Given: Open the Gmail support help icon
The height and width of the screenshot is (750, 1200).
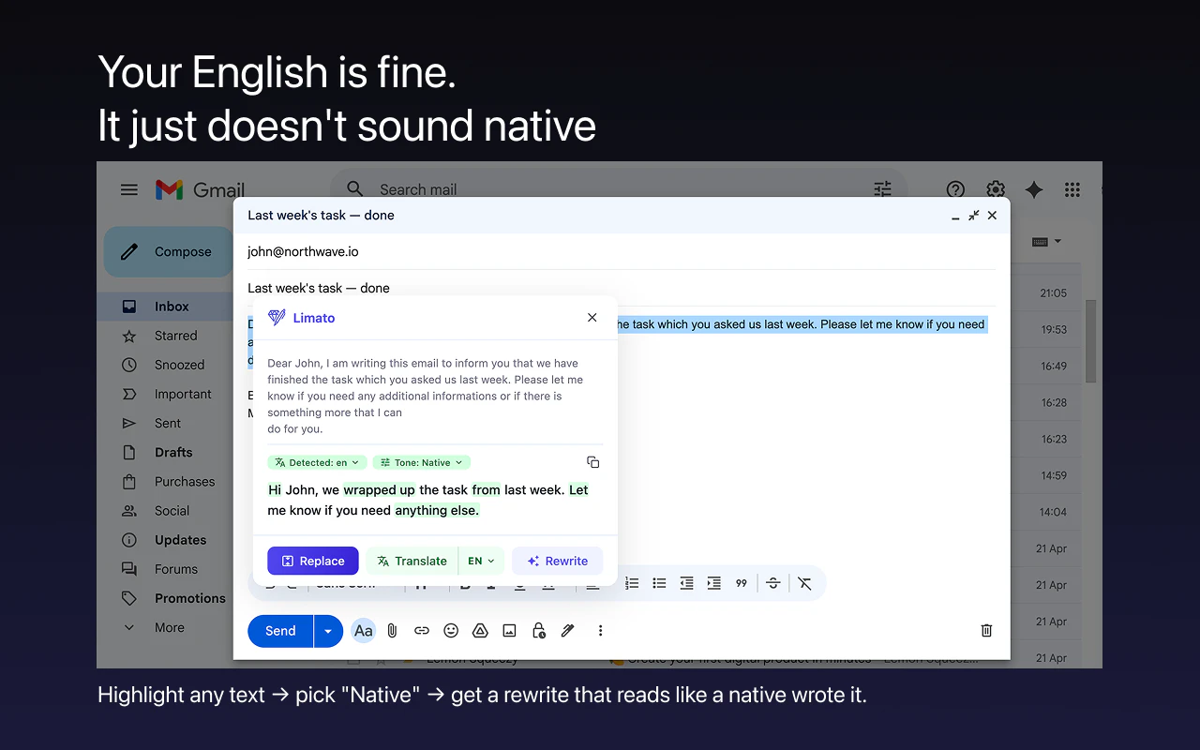Looking at the screenshot, I should click(955, 189).
